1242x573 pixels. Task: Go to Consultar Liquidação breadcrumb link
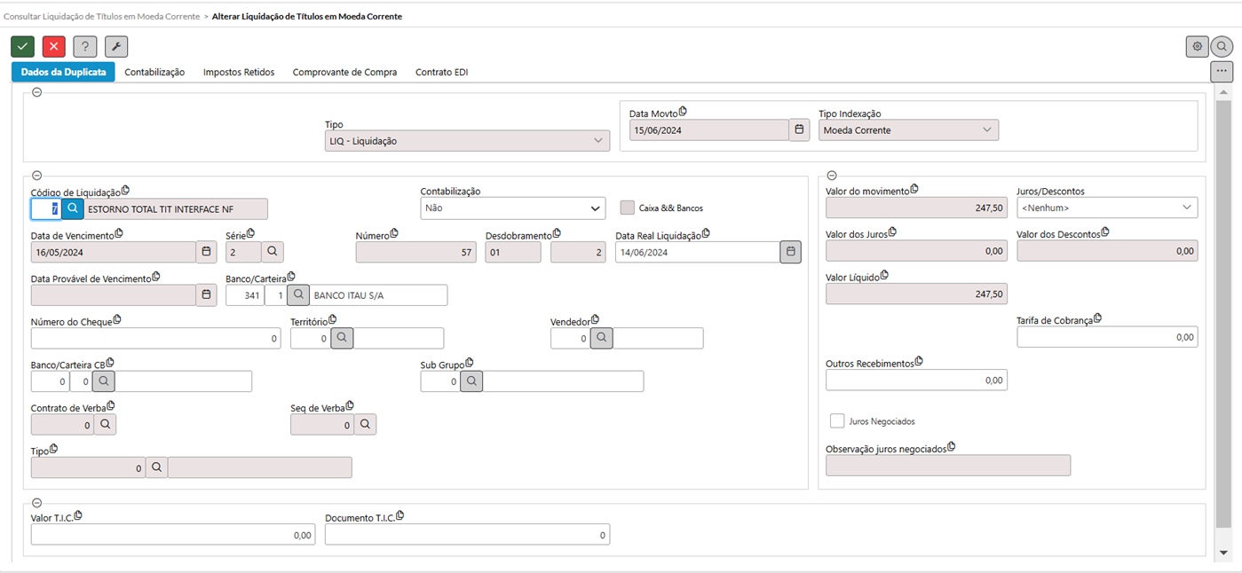pyautogui.click(x=102, y=16)
